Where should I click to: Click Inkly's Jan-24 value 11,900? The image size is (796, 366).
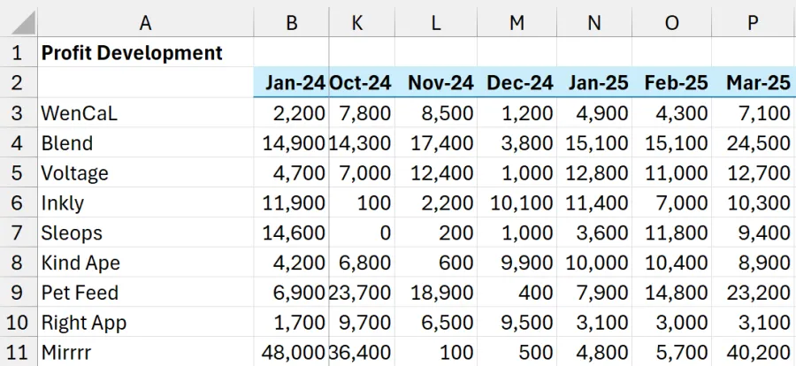291,202
